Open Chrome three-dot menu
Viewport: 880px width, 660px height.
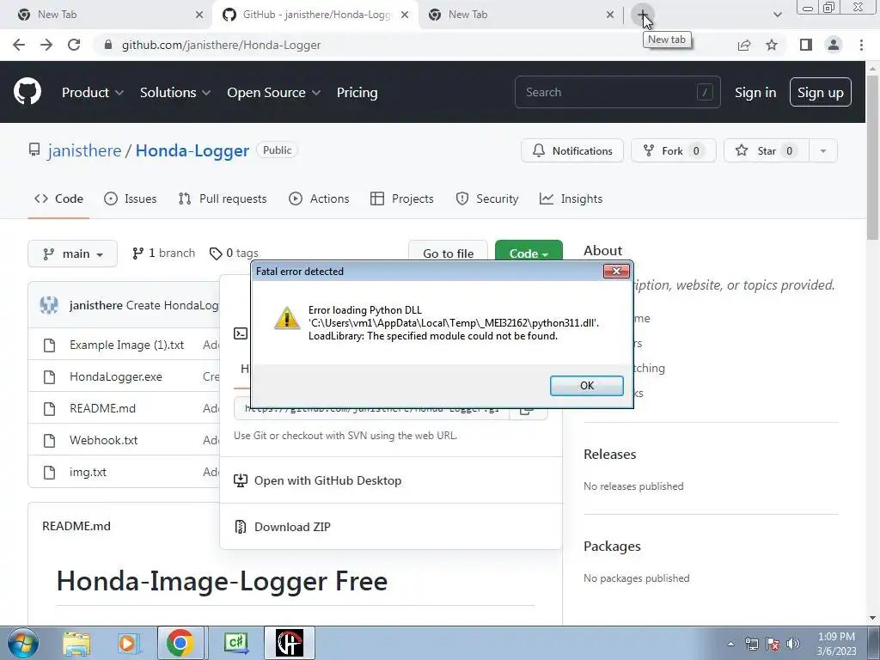click(861, 45)
